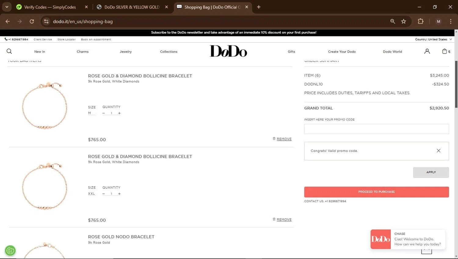Open the DoDo chat widget logo
The width and height of the screenshot is (458, 259).
coord(381,239)
